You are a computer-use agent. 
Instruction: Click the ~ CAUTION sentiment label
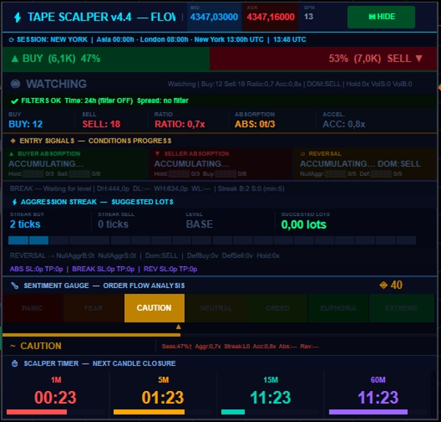point(36,346)
